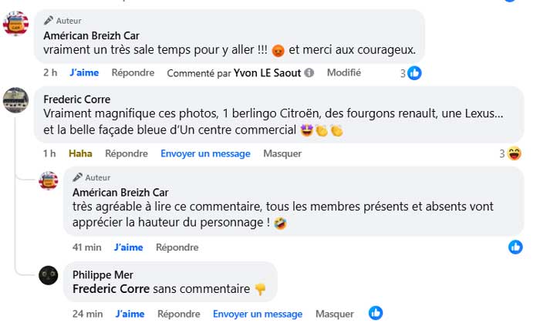Open the 2 h timestamp of first comment
Viewport: 540px width, 323px height.
[x=50, y=73]
